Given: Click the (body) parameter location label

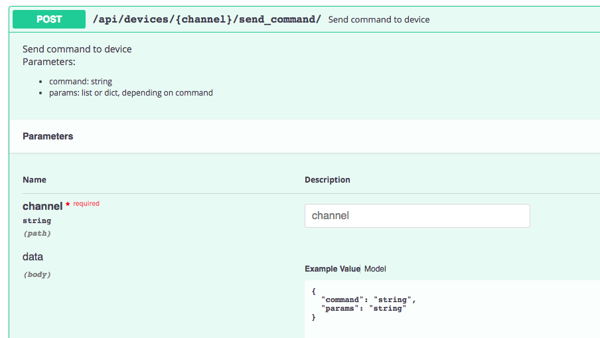Looking at the screenshot, I should [37, 274].
